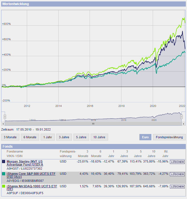
Task: Click S&P 500 one-year value 30,40%
Action: 109,174
